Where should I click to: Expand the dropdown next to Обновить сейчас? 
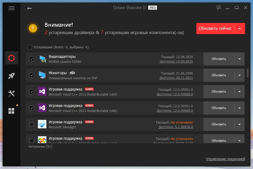click(x=240, y=29)
